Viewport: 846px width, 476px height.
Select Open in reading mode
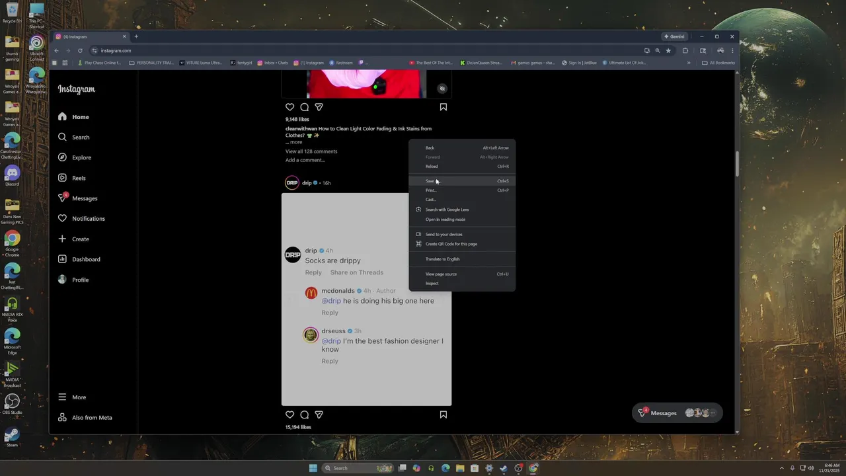462,219
